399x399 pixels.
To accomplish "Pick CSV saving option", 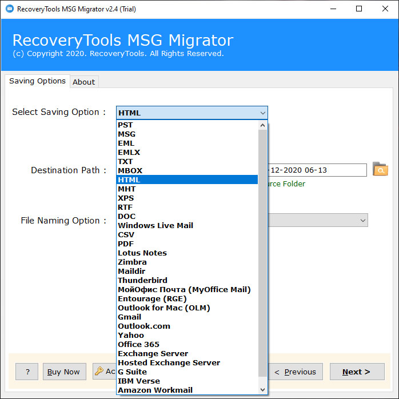I will coord(187,234).
